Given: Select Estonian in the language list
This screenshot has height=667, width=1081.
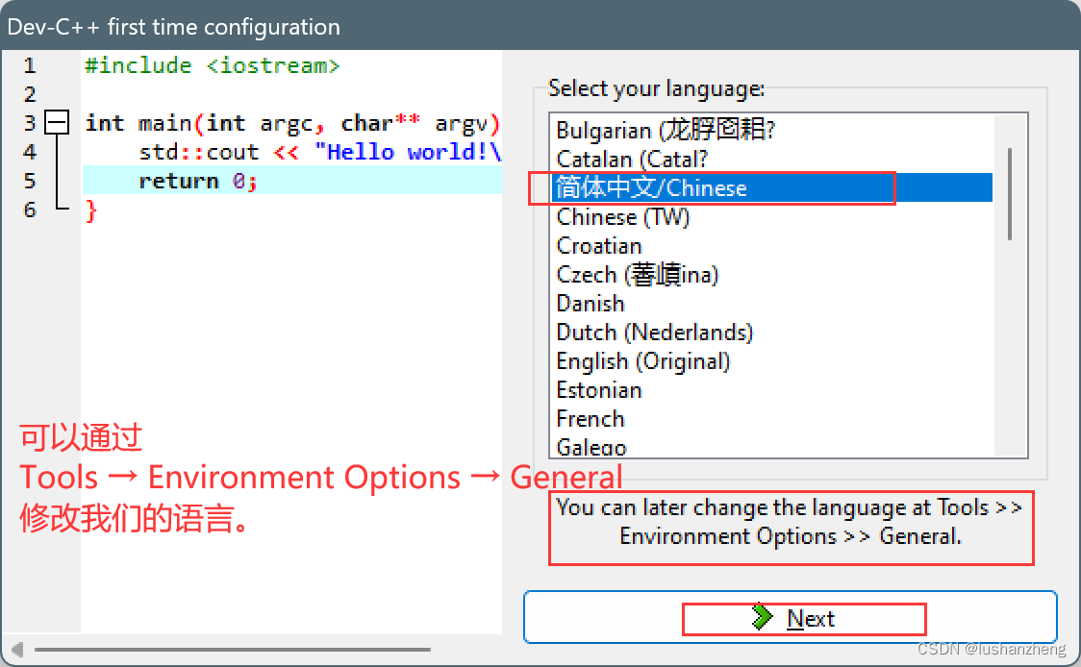Looking at the screenshot, I should pos(773,390).
